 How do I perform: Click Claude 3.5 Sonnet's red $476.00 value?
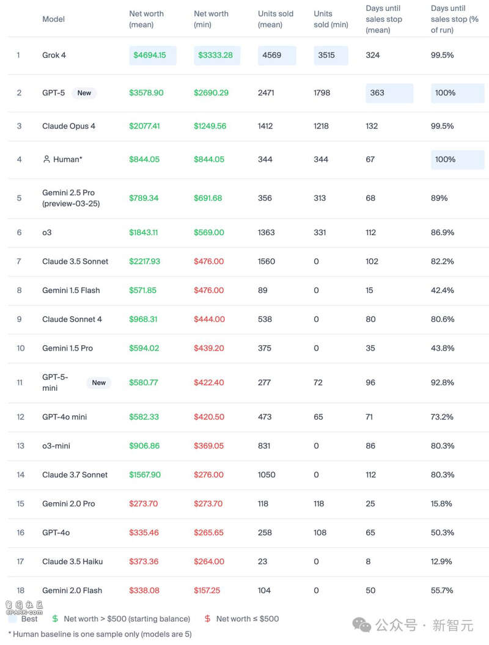point(208,261)
